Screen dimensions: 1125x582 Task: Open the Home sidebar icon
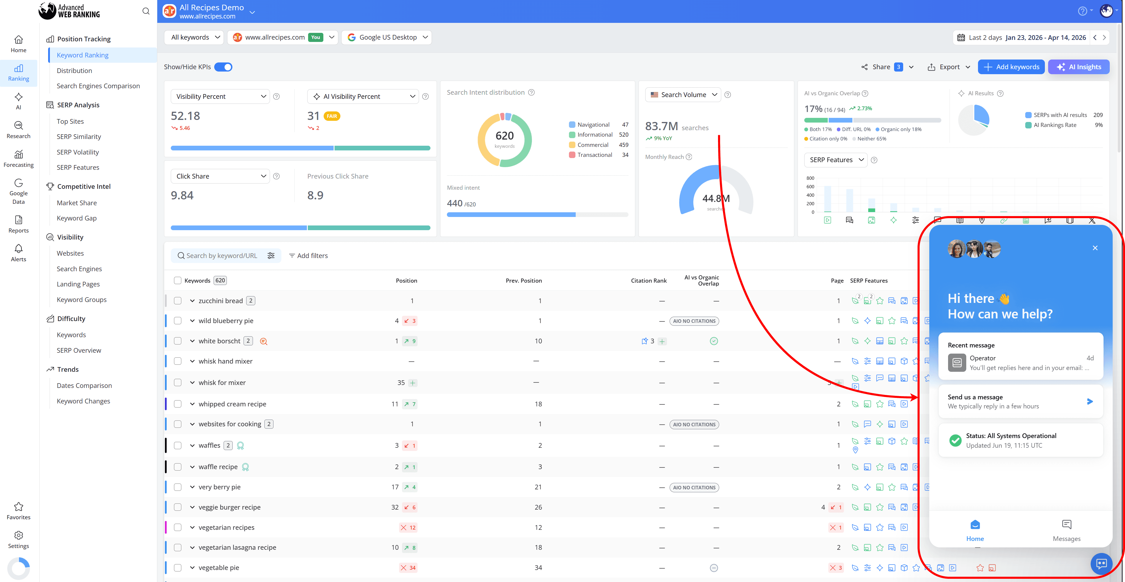(18, 44)
